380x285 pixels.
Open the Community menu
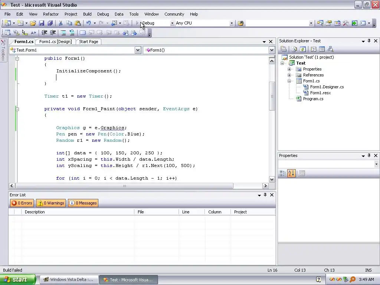point(174,14)
